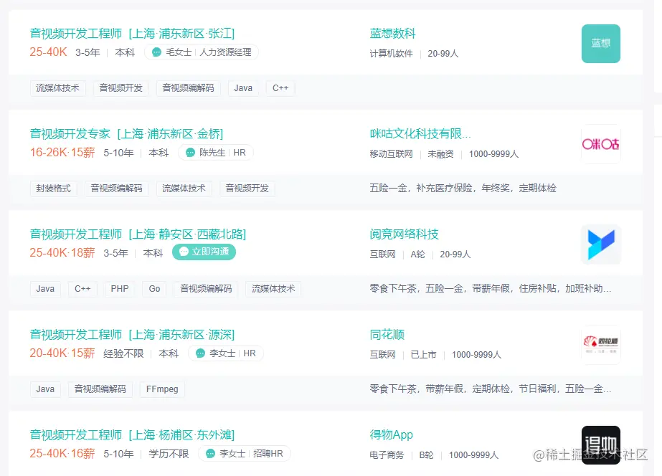Click the 阅竞网络科技 blue logo
This screenshot has width=662, height=476.
(x=601, y=244)
